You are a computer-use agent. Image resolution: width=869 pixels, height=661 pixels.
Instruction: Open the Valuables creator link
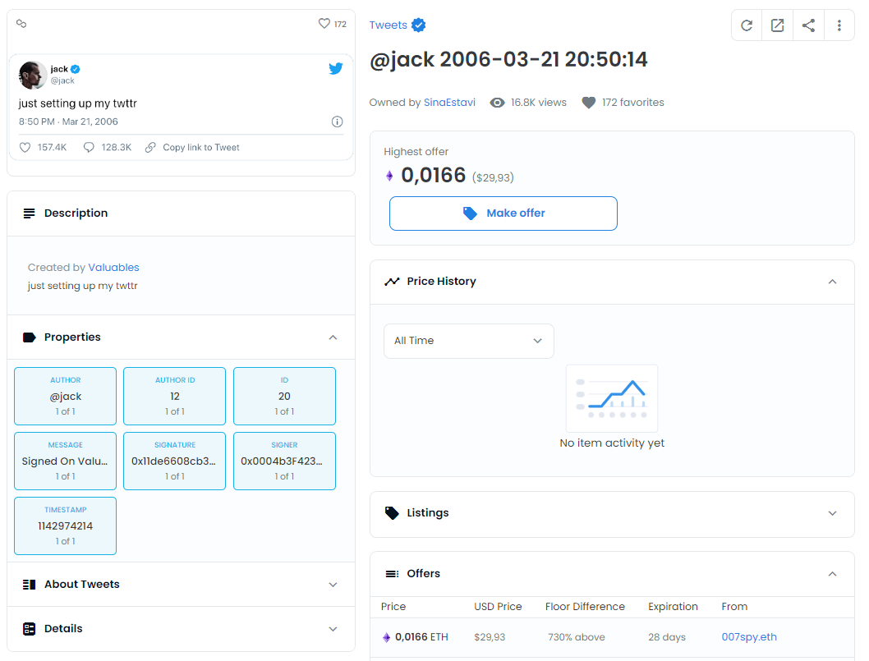(x=113, y=267)
